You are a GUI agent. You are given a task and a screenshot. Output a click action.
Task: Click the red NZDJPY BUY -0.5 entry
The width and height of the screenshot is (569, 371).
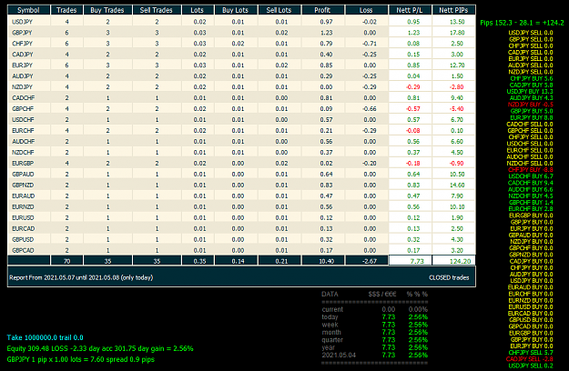point(530,105)
